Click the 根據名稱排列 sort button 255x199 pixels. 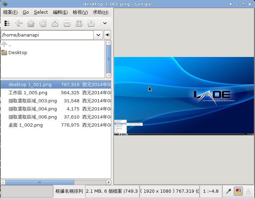[x=69, y=191]
